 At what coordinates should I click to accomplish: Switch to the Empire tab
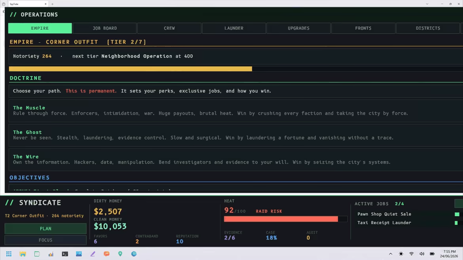pyautogui.click(x=40, y=28)
